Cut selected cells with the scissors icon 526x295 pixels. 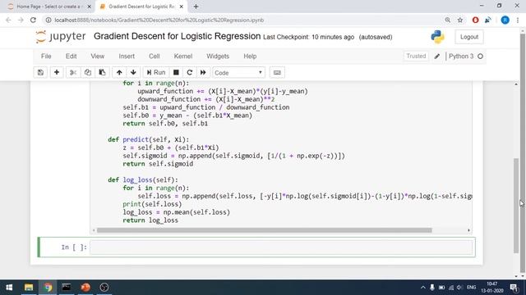pyautogui.click(x=73, y=73)
